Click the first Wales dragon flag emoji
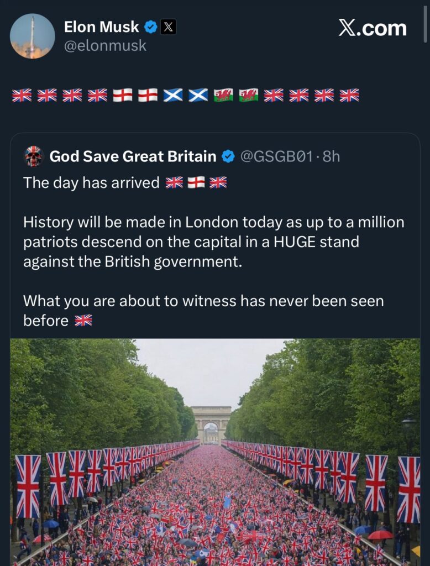430x566 pixels. (223, 95)
